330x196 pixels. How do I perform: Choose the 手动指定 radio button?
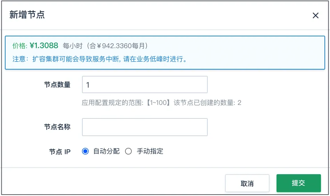click(x=129, y=151)
